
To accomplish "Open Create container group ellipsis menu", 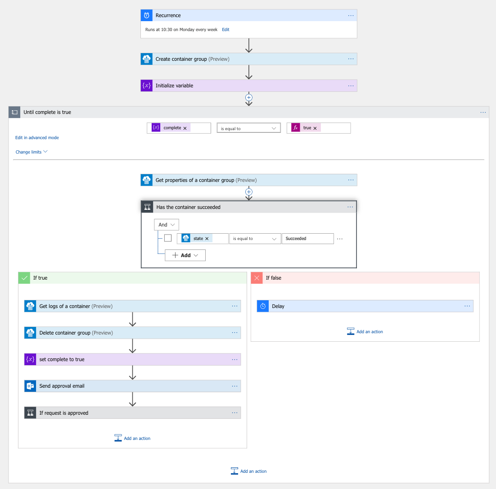I will point(351,59).
